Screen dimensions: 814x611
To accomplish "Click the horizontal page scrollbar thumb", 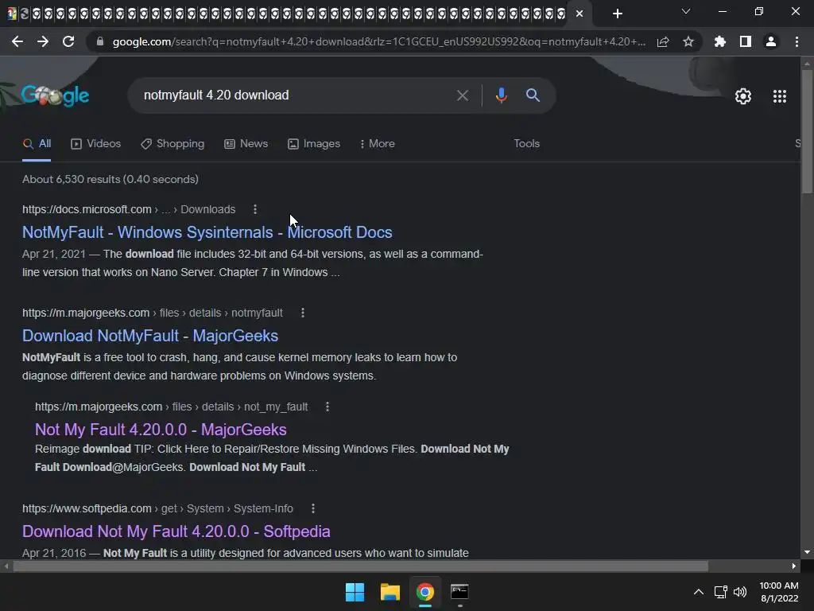I will pos(361,566).
